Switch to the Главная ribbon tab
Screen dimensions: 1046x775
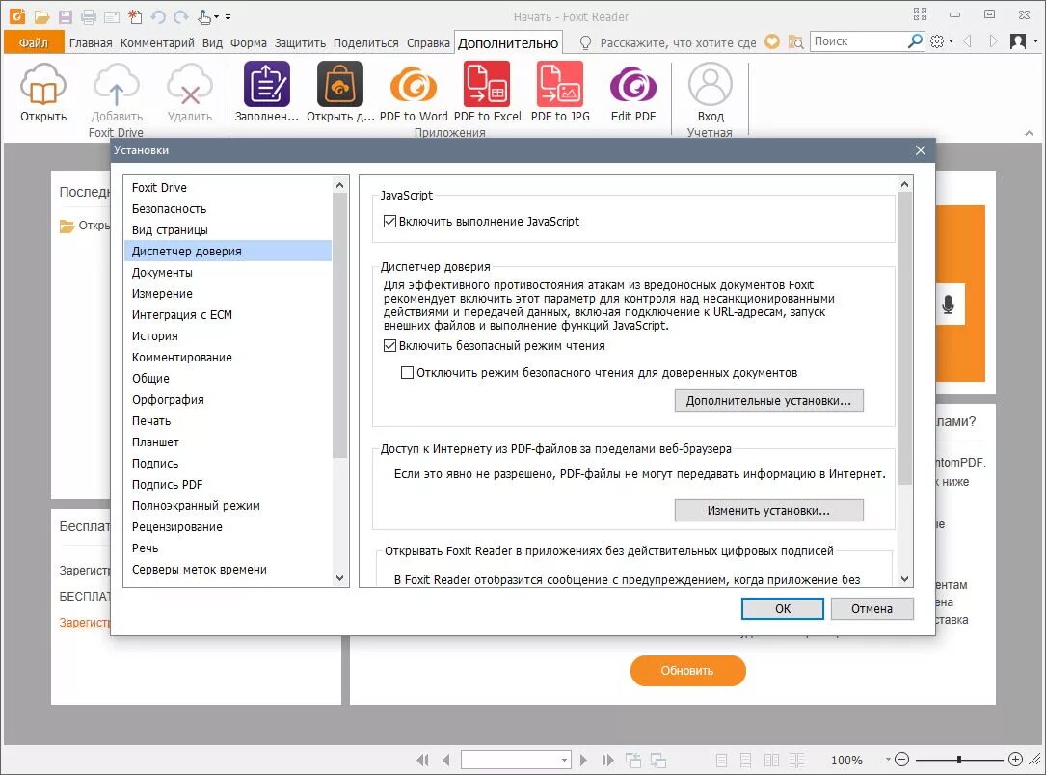coord(91,42)
